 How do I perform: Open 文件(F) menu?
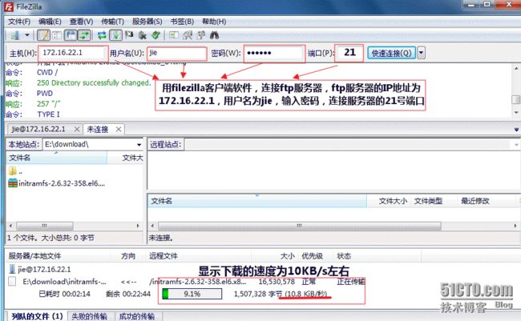pos(19,22)
